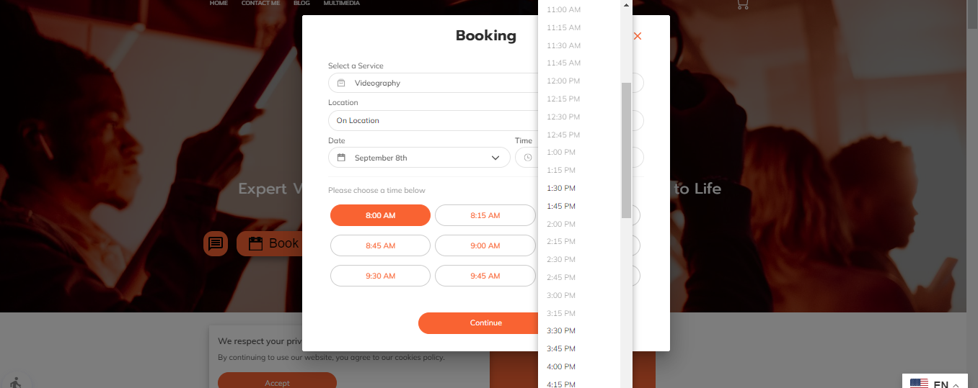The width and height of the screenshot is (978, 388).
Task: Click the calendar icon on Book button
Action: 255,244
